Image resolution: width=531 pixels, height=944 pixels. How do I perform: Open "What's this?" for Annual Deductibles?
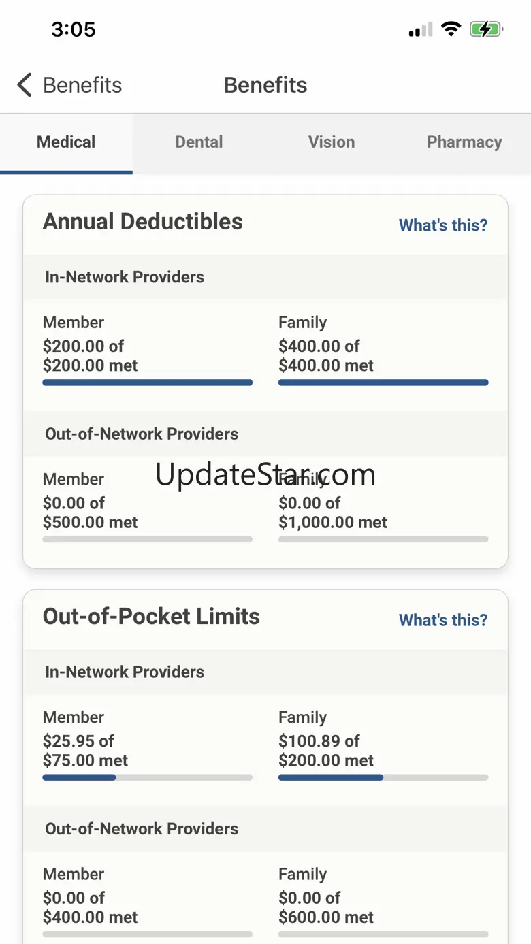(443, 225)
